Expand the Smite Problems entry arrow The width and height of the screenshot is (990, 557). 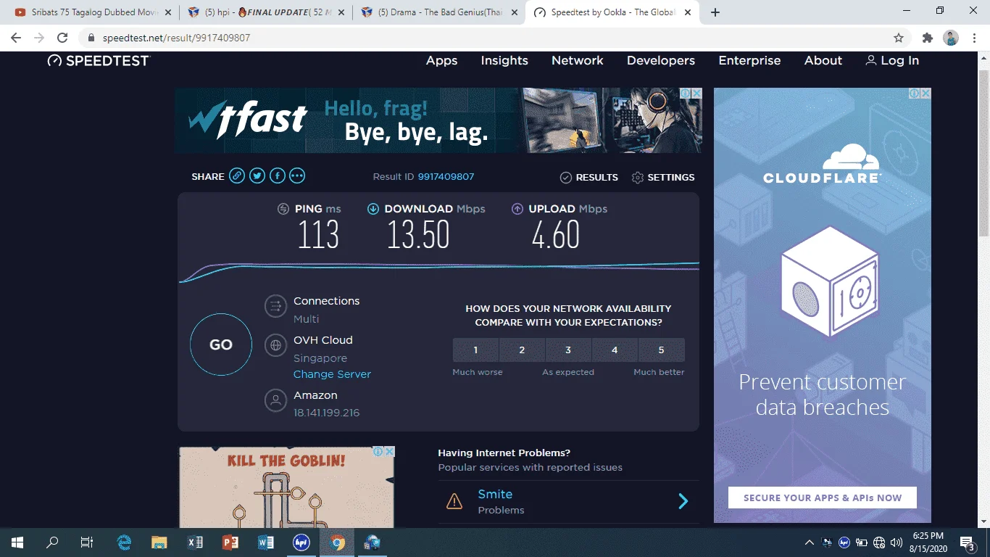click(x=683, y=501)
